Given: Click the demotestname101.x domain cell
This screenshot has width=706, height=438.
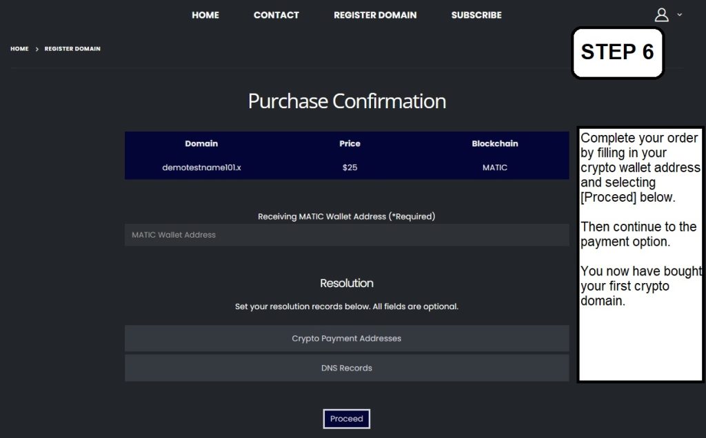Looking at the screenshot, I should click(201, 167).
